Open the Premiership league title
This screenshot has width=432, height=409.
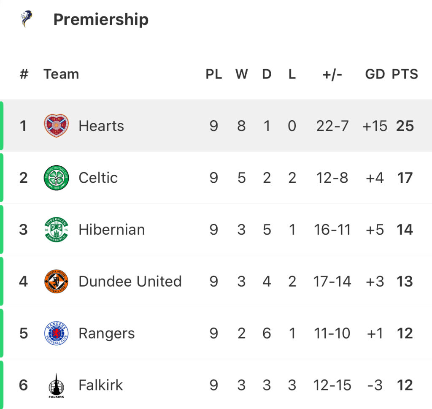click(x=101, y=19)
